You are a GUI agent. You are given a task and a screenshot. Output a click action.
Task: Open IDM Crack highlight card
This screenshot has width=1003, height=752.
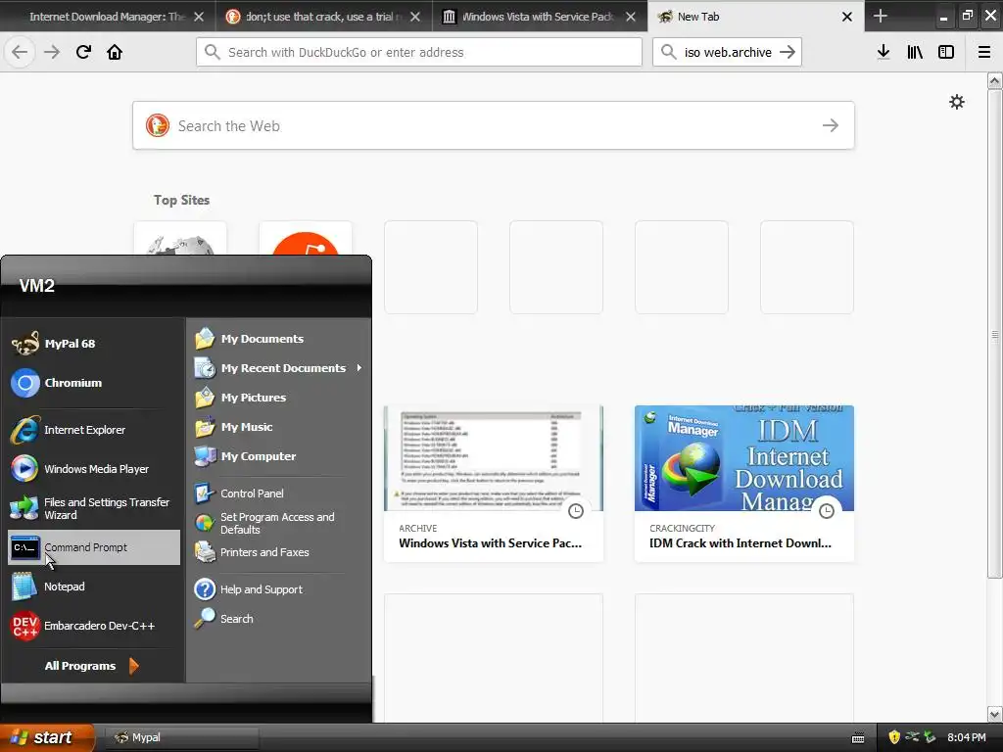click(744, 484)
